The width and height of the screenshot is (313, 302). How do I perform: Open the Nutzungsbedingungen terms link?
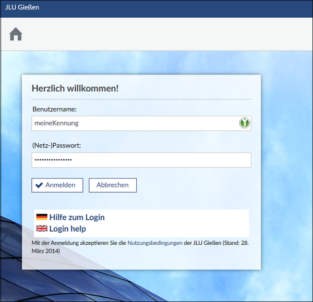[155, 243]
